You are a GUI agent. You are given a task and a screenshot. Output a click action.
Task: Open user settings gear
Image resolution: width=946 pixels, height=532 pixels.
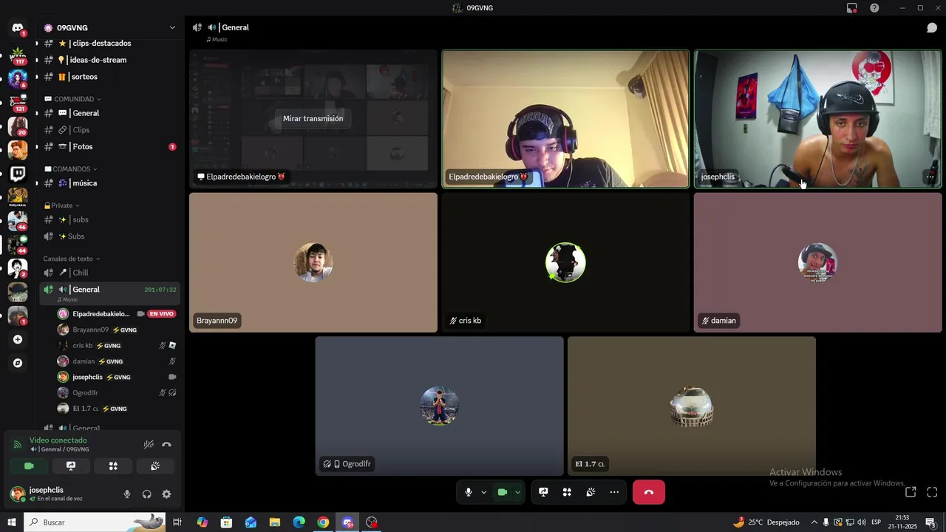click(x=166, y=494)
